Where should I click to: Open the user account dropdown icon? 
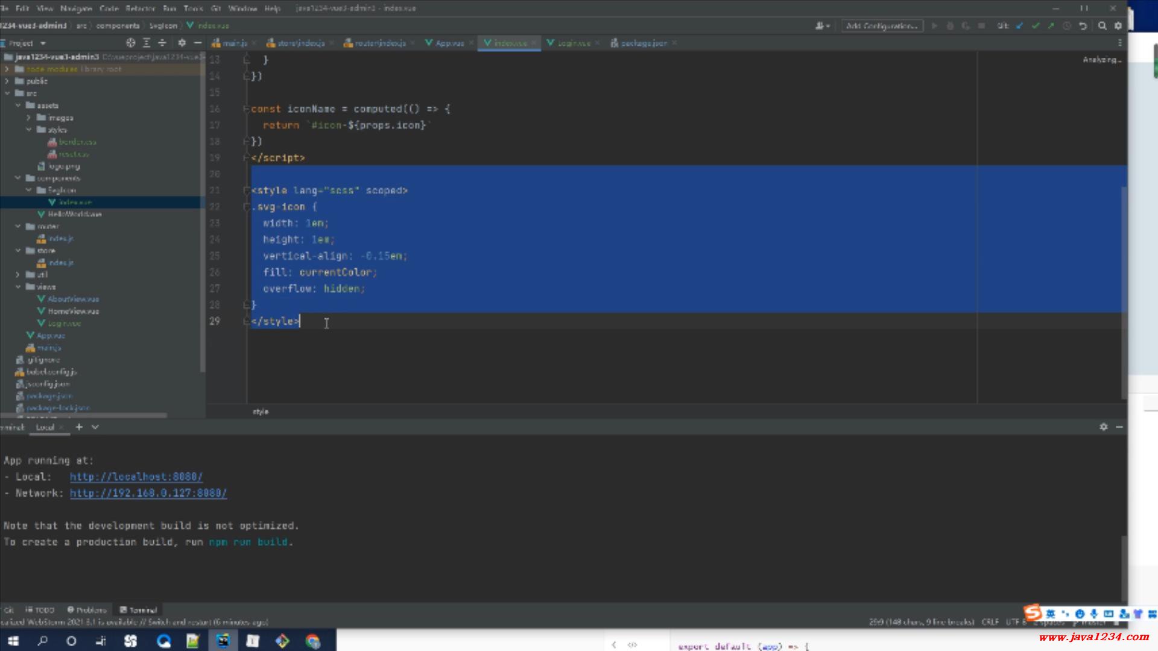click(823, 26)
